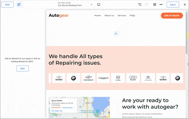This screenshot has width=189, height=119.
Task: Select the Chrysler logo card
Action: pyautogui.click(x=103, y=78)
